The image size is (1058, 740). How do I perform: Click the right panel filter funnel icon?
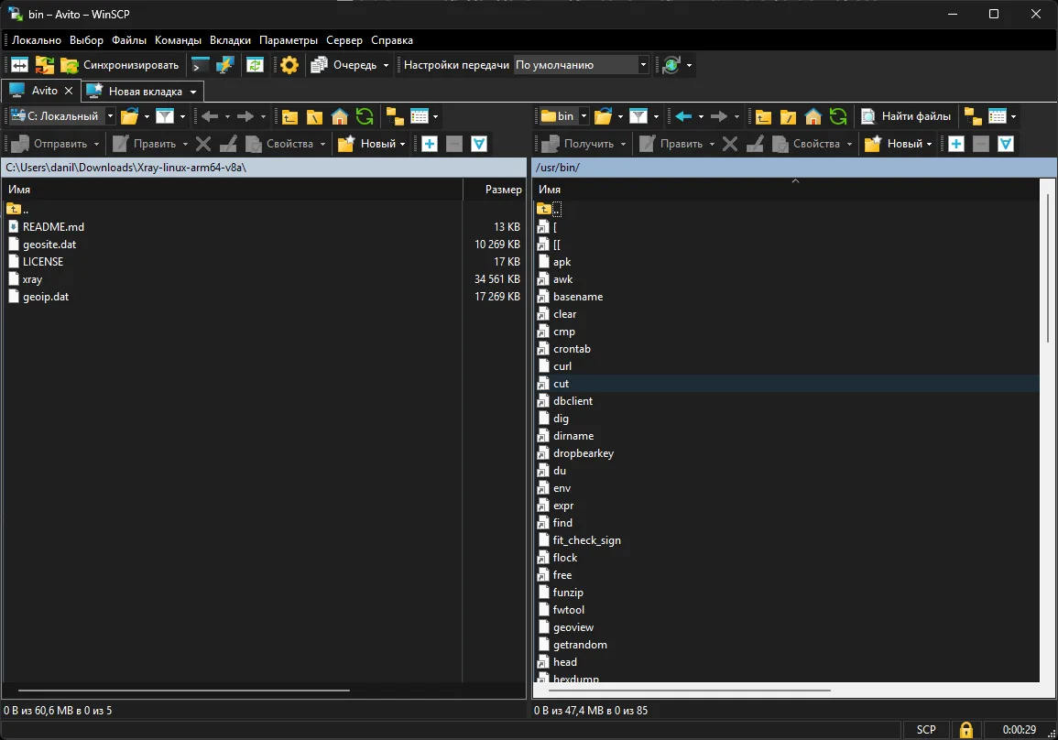coord(638,116)
